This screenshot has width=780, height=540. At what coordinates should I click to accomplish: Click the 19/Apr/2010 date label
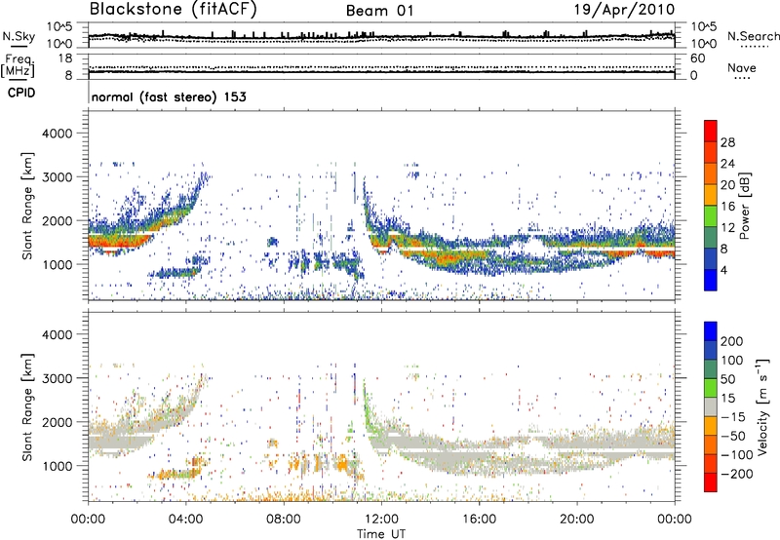tap(624, 10)
